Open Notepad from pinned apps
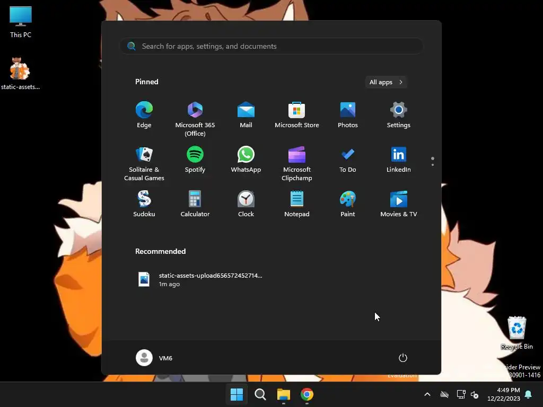This screenshot has width=543, height=407. coord(297,204)
